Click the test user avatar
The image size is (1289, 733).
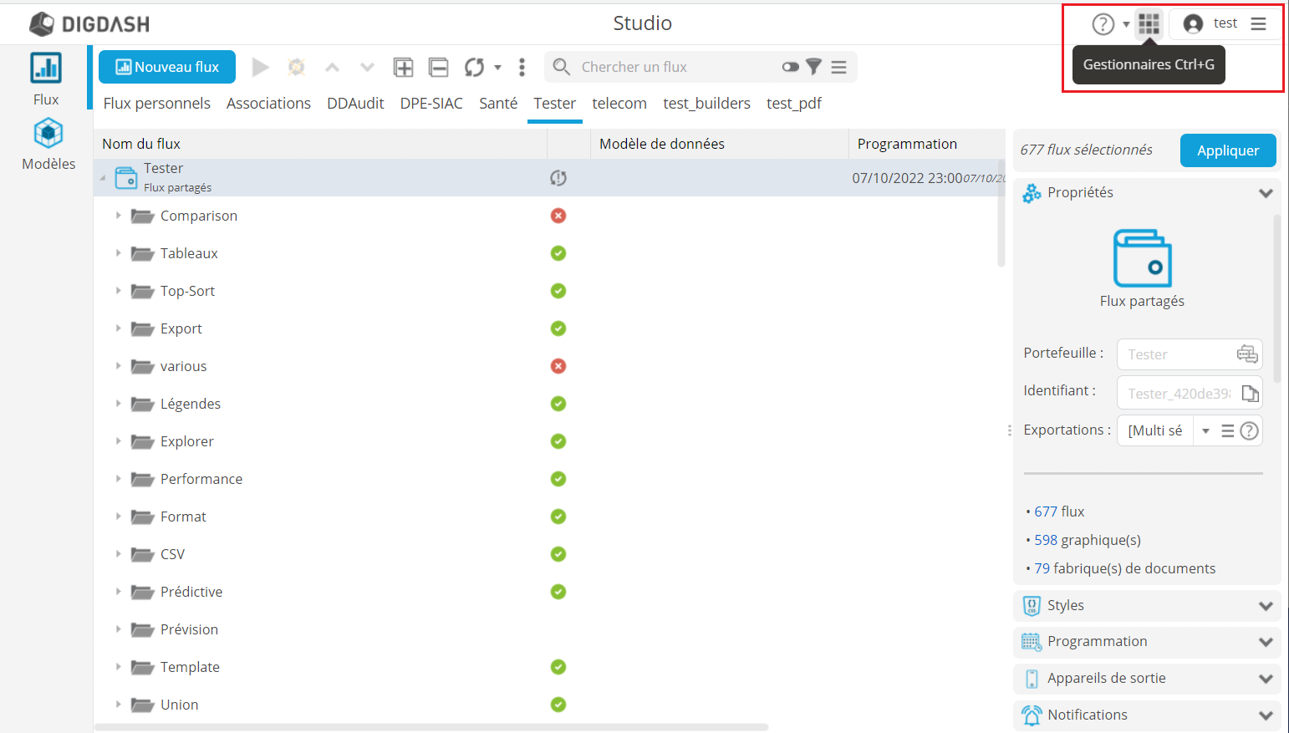coord(1194,24)
